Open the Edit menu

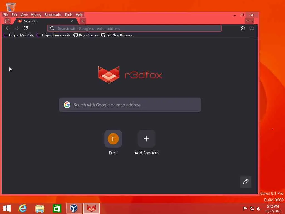pyautogui.click(x=14, y=15)
